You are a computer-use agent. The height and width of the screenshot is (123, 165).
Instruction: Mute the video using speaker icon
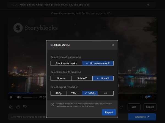click(19, 97)
